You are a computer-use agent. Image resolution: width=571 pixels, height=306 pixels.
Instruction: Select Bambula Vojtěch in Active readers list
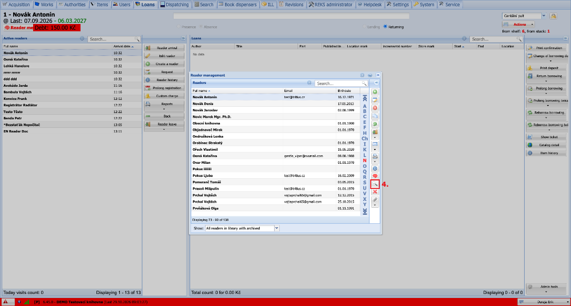(x=72, y=92)
